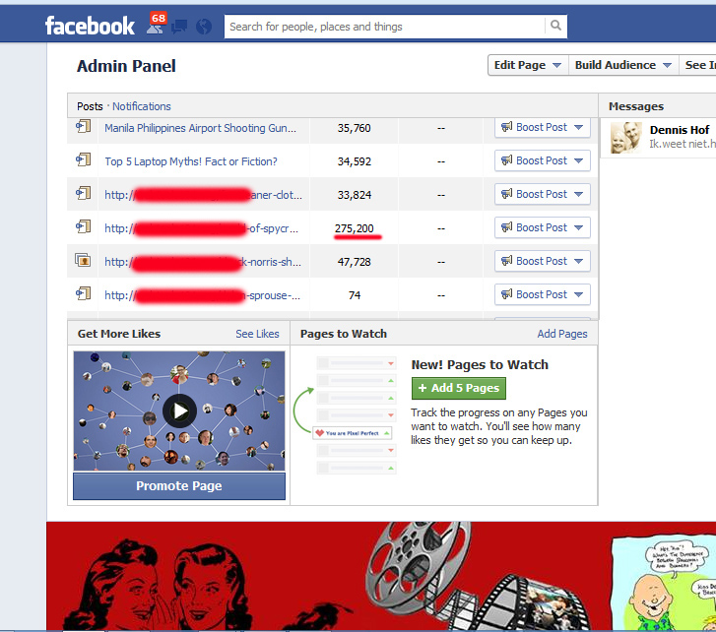
Task: Click link post icon for Manila Philippines row
Action: (x=84, y=126)
